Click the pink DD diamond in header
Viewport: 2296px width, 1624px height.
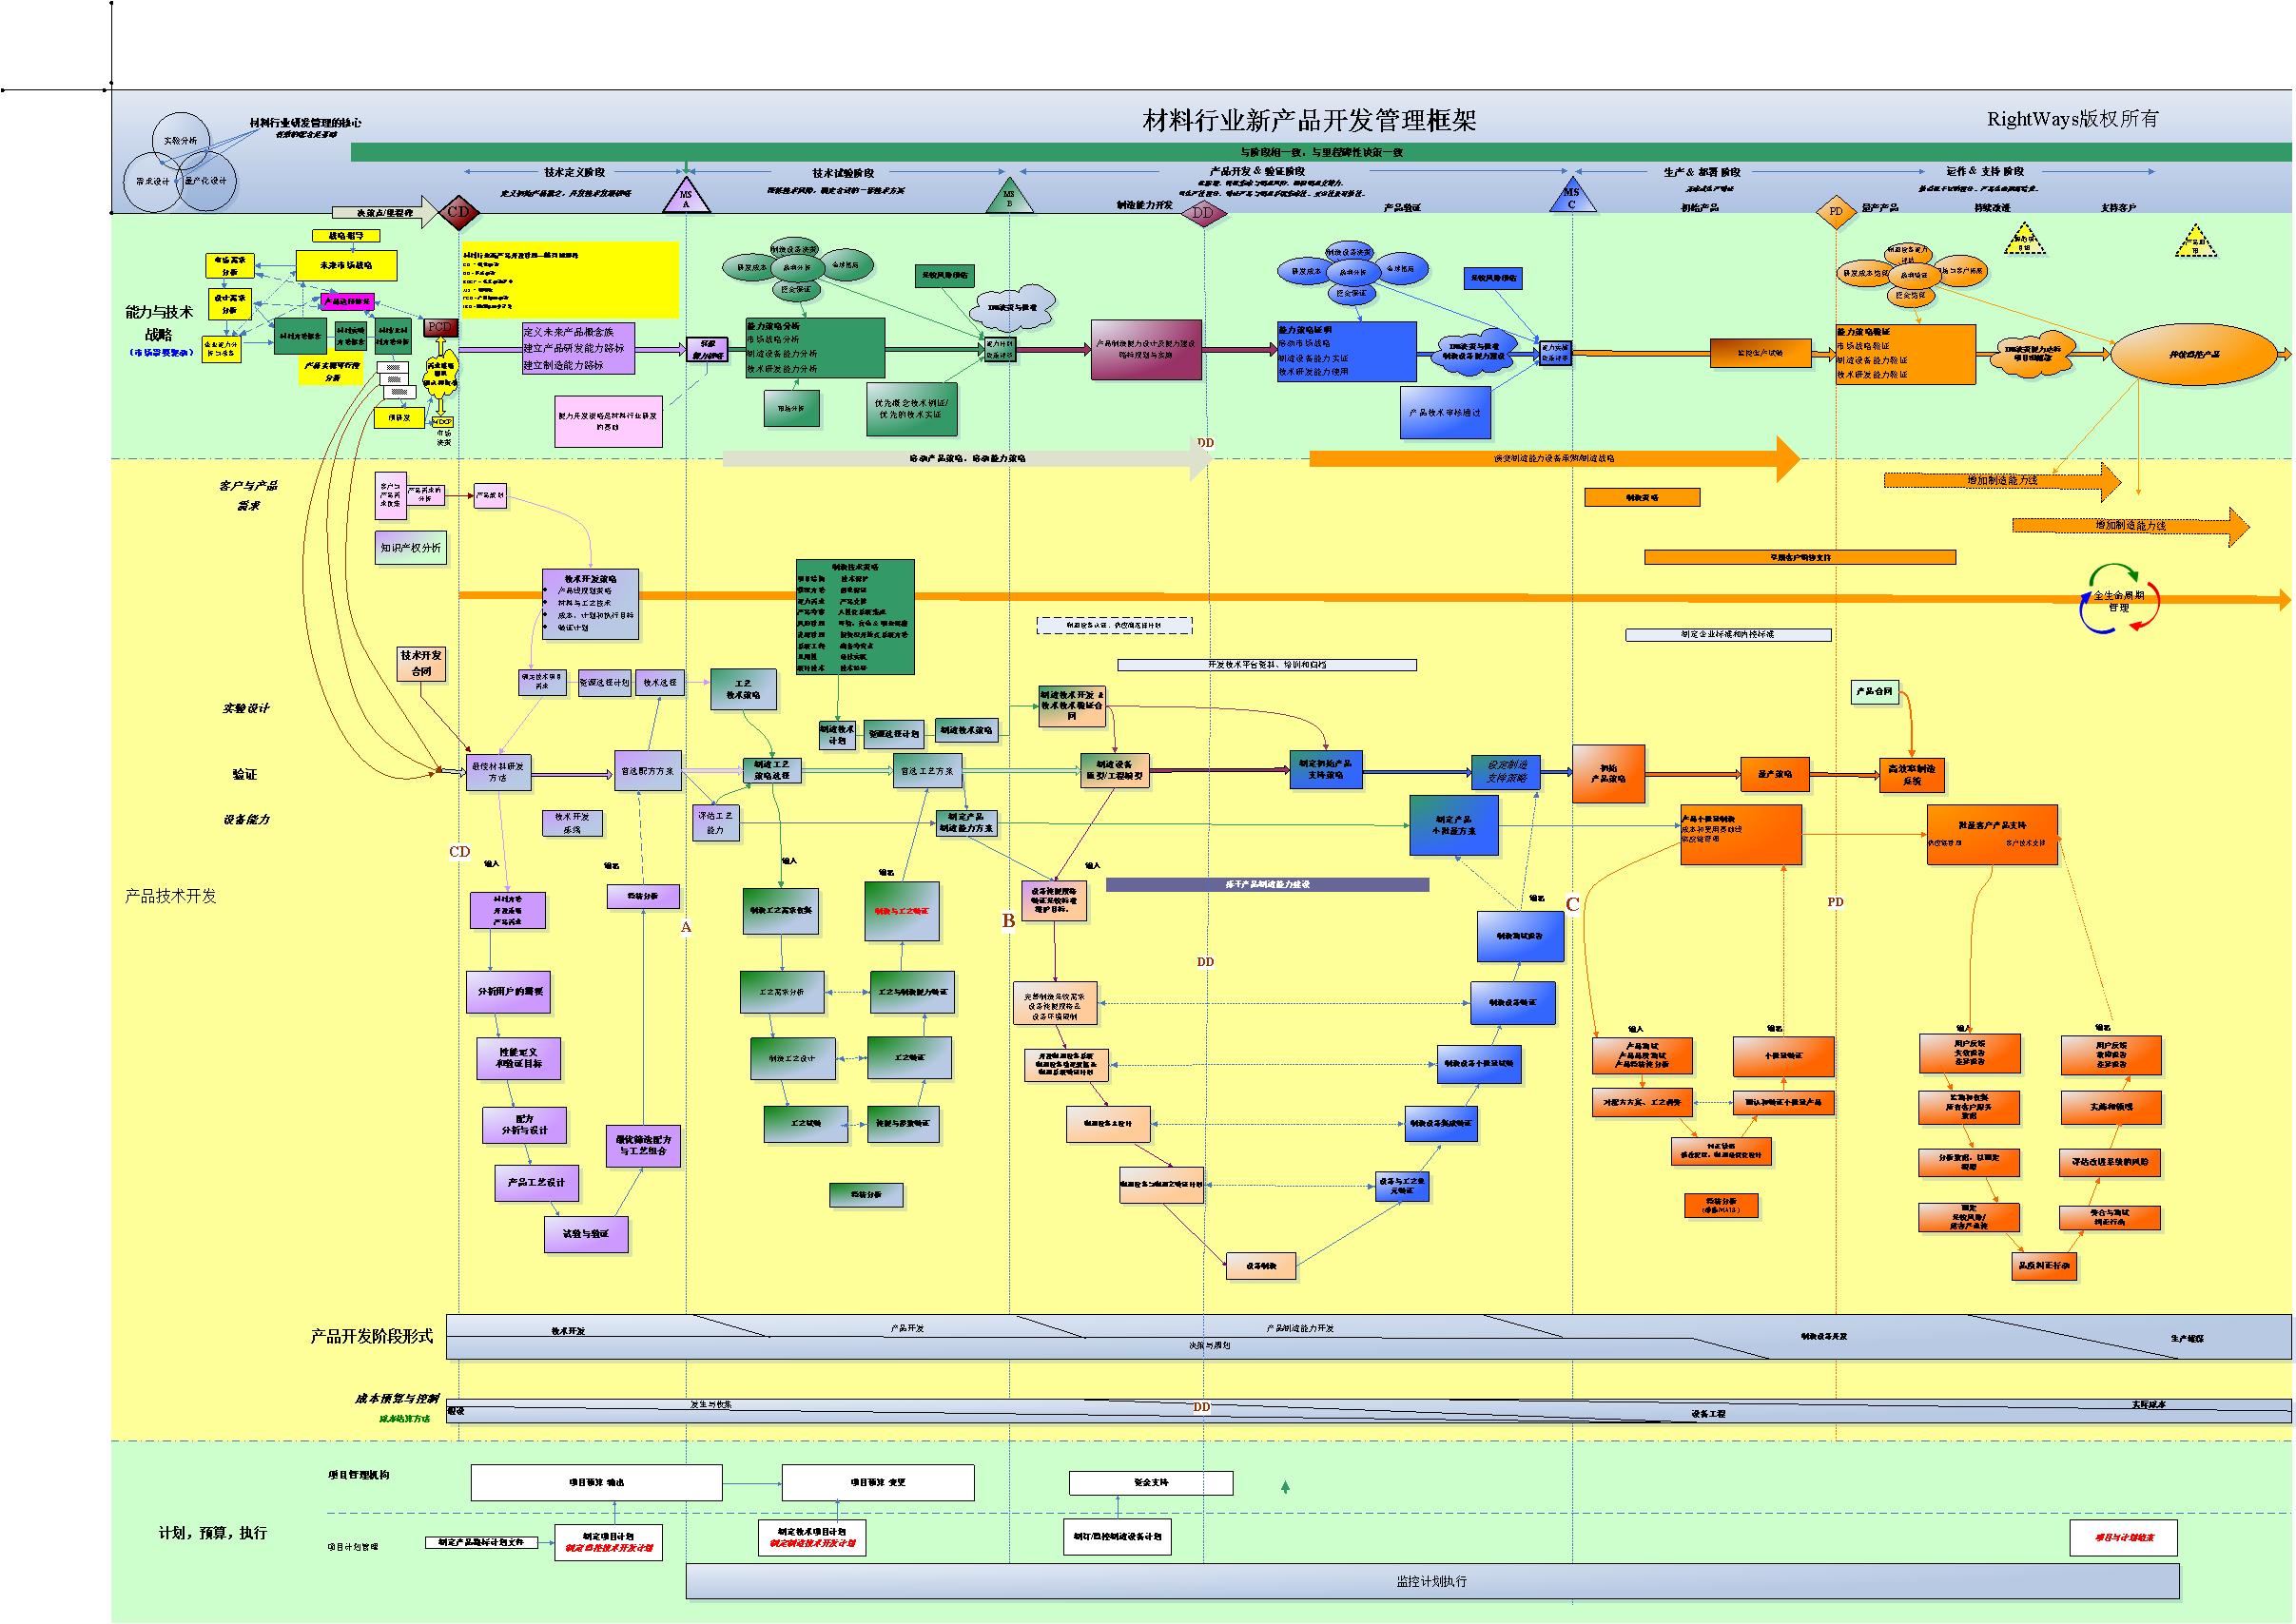(x=1203, y=212)
